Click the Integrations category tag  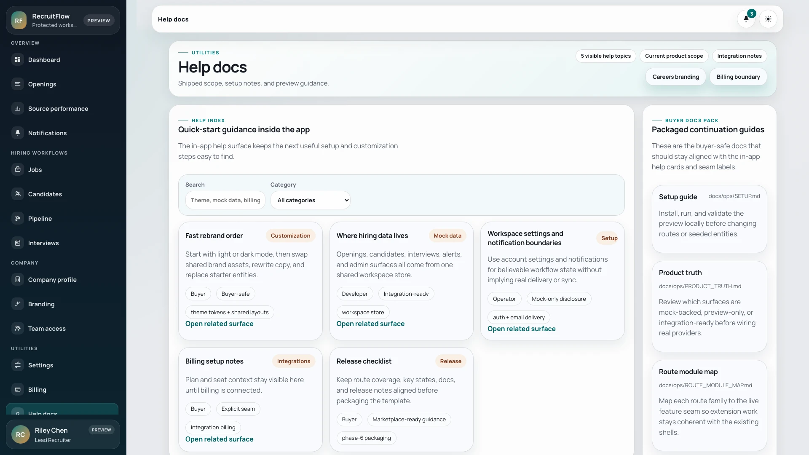pos(294,361)
